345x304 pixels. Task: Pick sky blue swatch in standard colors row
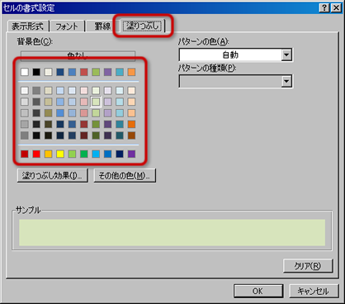pyautogui.click(x=96, y=154)
